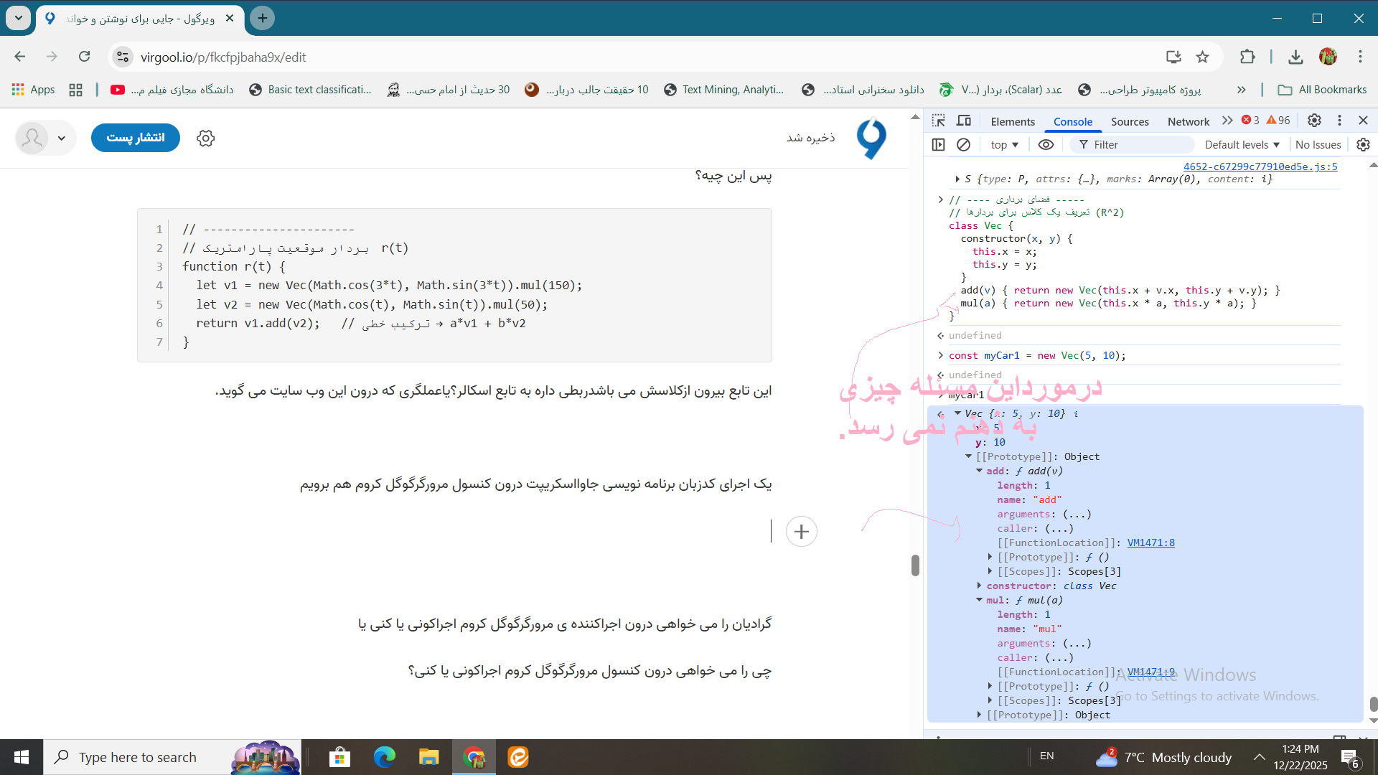Open the console sidebar panel icon
The width and height of the screenshot is (1378, 775).
pos(938,144)
